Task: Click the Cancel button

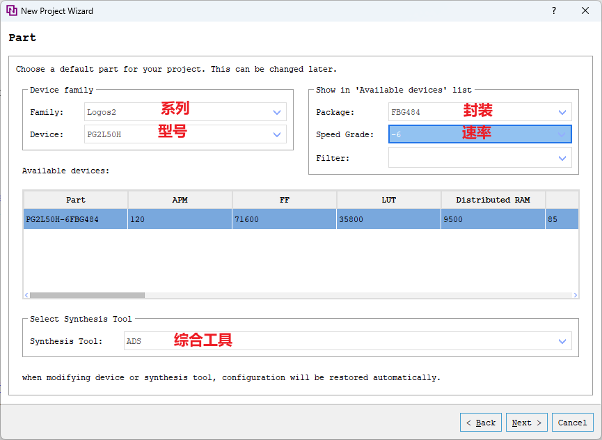Action: (x=572, y=422)
